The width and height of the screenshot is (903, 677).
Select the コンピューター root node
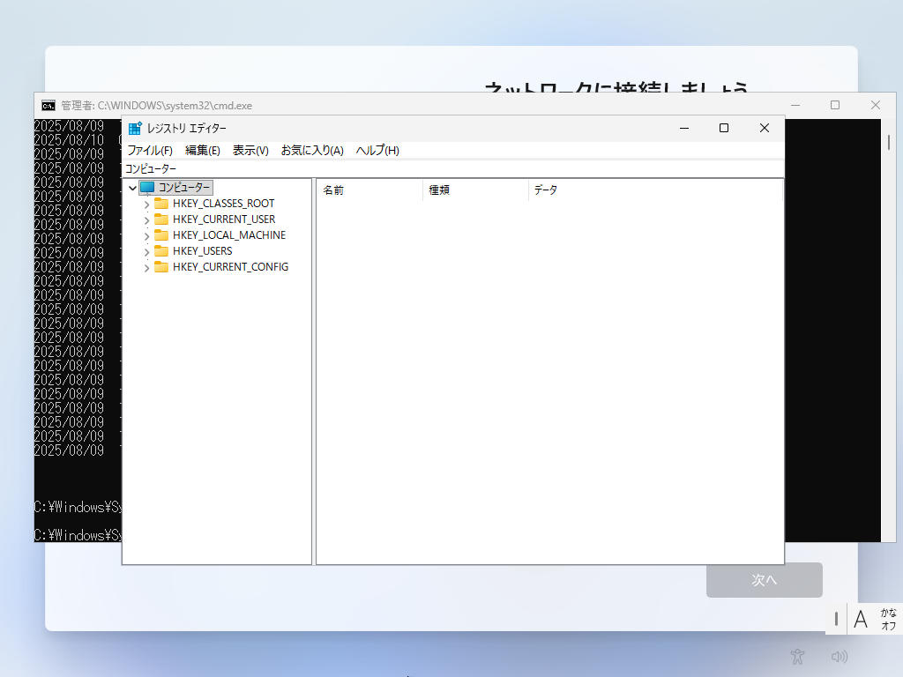183,188
